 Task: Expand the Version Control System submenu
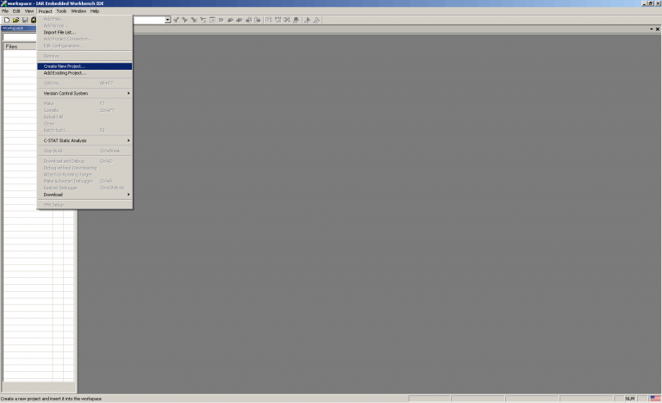[86, 93]
